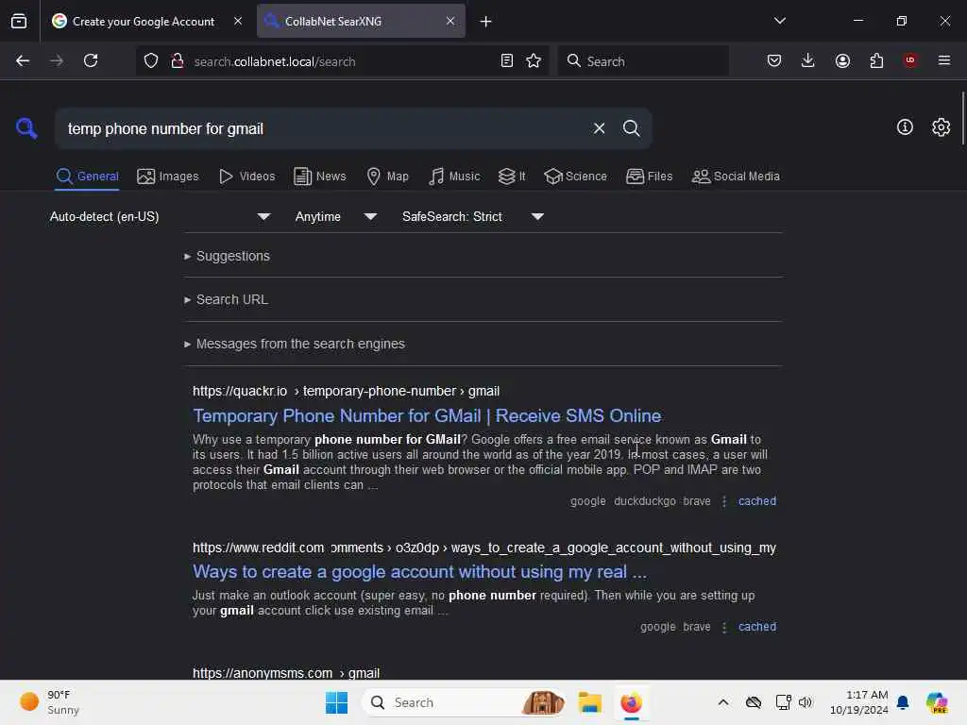Click the SearXNG magnifier logo
Image resolution: width=967 pixels, height=725 pixels.
[26, 128]
